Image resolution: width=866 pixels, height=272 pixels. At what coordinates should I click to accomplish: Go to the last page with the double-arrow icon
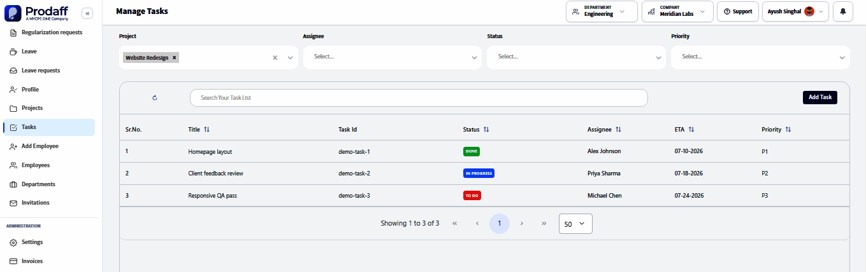click(x=544, y=224)
